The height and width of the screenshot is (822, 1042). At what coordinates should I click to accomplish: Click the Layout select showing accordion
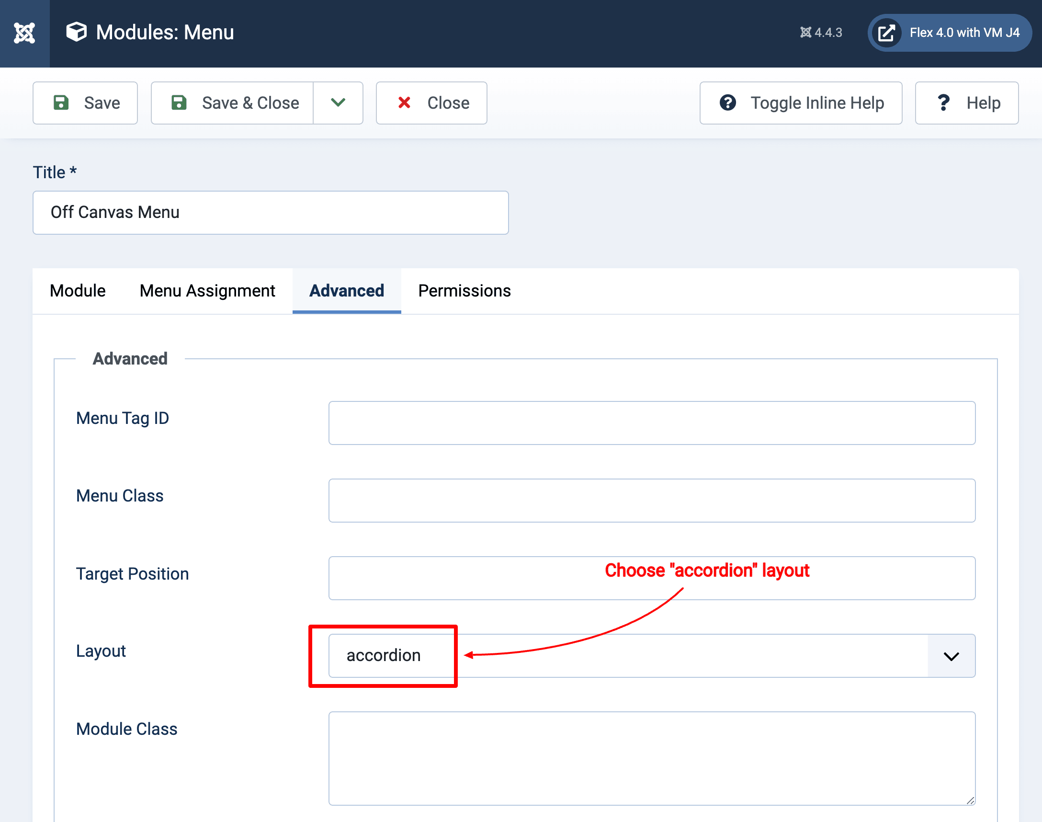tap(625, 656)
